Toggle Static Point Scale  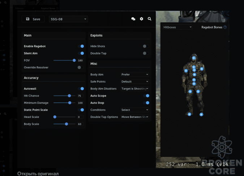(x=81, y=110)
